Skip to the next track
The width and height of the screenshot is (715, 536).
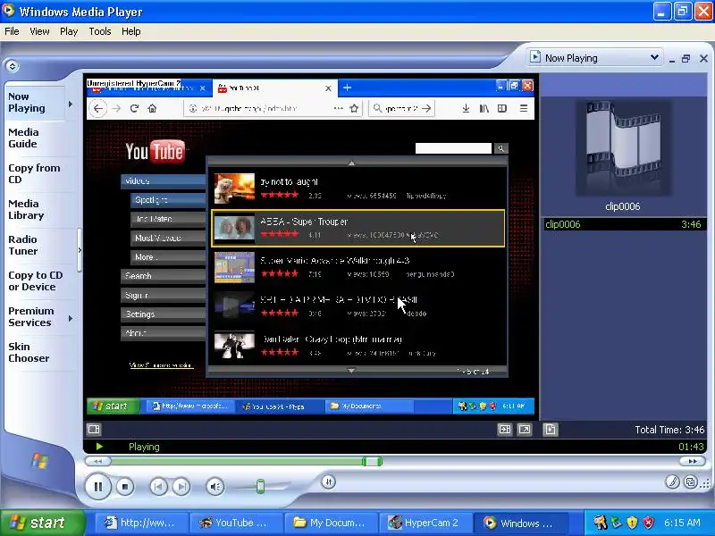point(181,487)
